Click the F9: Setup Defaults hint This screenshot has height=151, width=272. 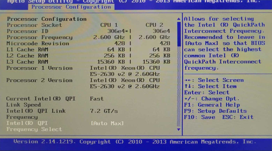[x=215, y=111]
